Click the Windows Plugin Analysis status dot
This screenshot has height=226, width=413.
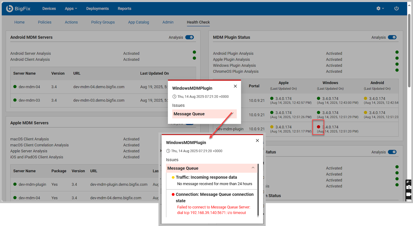397,64
